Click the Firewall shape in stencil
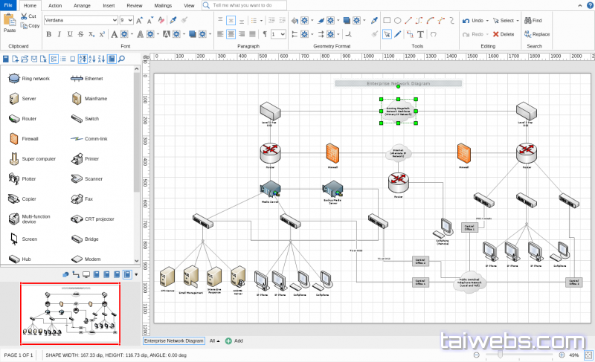The width and height of the screenshot is (595, 362). [x=13, y=138]
